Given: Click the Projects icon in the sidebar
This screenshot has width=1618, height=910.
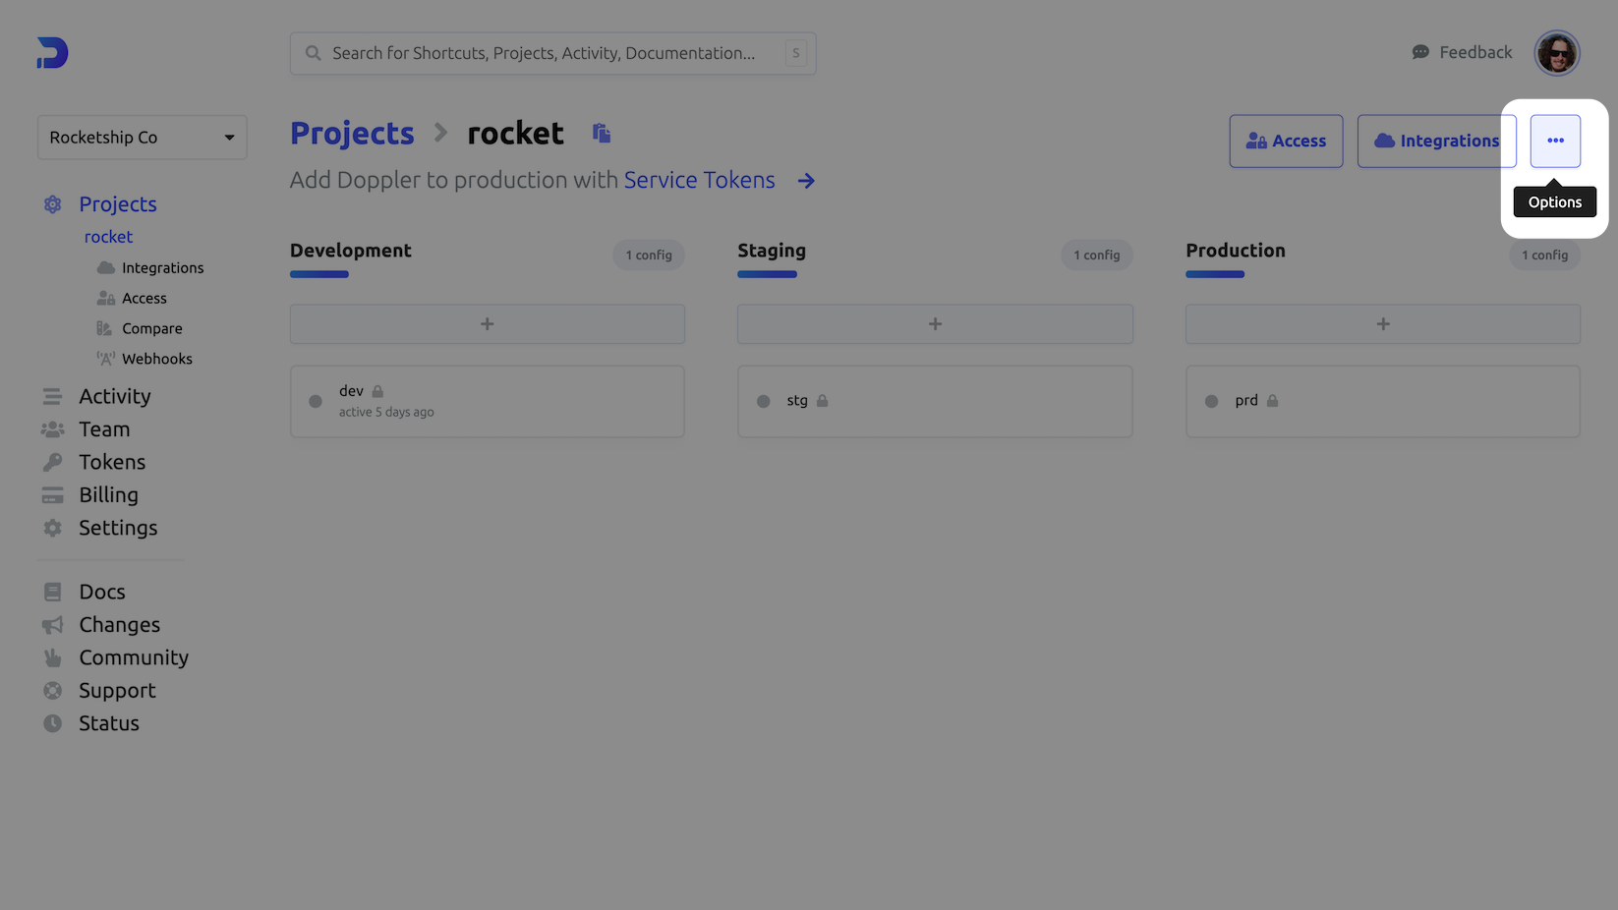Looking at the screenshot, I should pos(52,204).
